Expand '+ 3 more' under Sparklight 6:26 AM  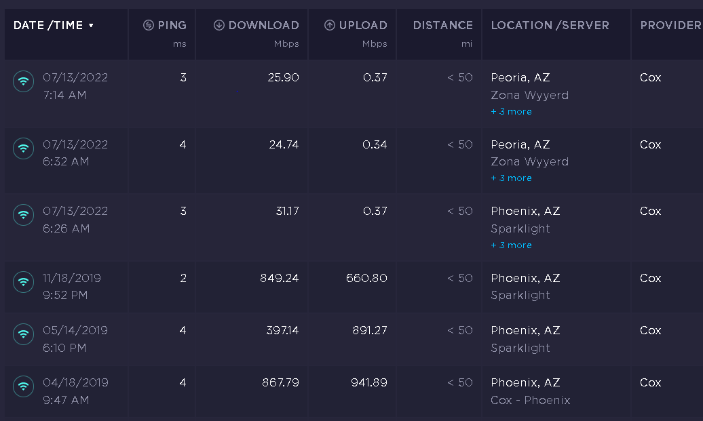pos(511,245)
